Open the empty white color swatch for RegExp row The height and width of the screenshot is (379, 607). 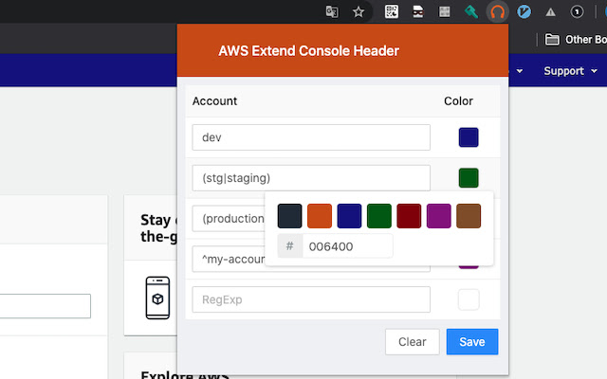(x=469, y=299)
